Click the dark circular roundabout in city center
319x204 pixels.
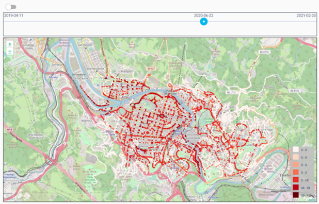(162, 116)
